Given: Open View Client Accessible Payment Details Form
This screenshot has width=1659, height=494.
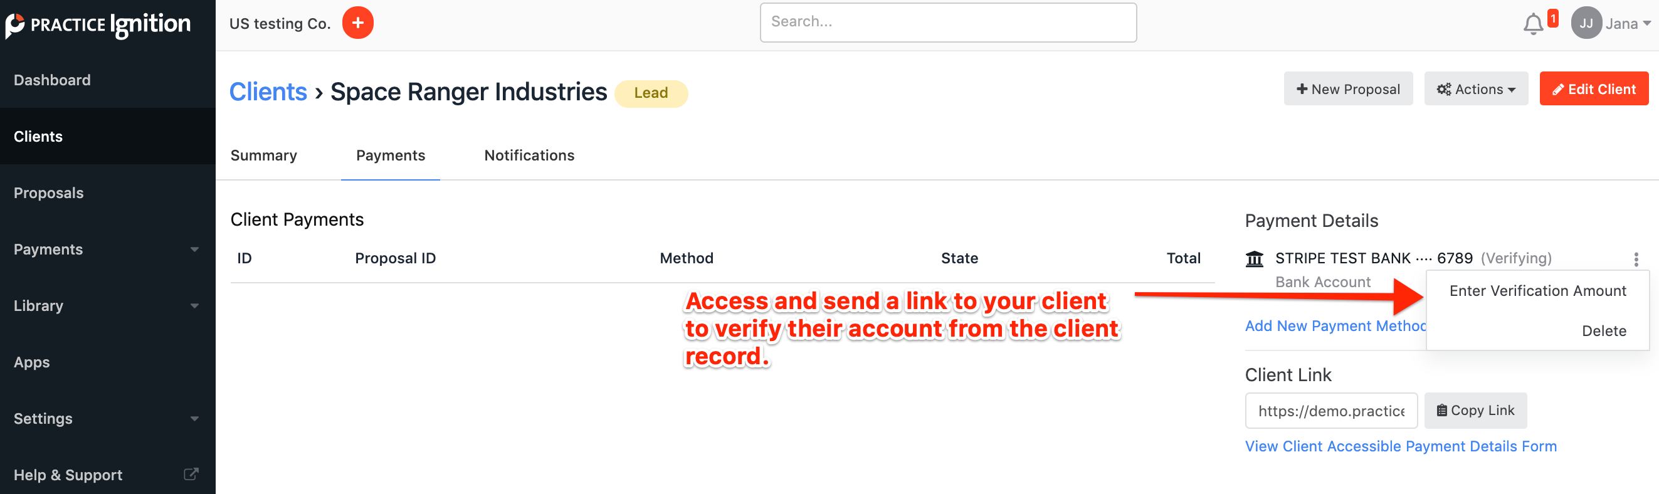Looking at the screenshot, I should point(1400,446).
